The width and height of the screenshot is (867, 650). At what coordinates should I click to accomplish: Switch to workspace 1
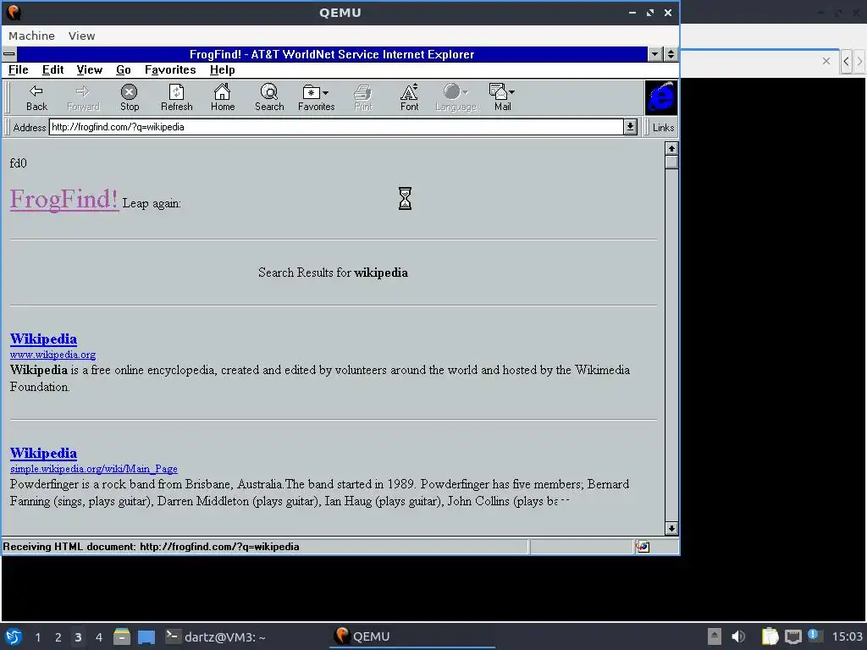[37, 637]
